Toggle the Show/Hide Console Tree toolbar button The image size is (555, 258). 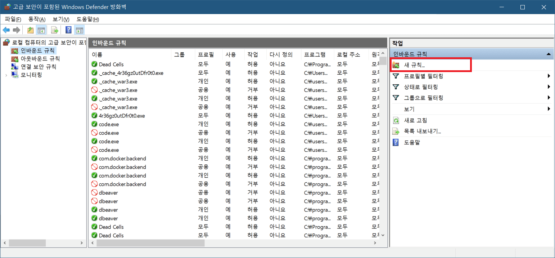click(x=41, y=30)
